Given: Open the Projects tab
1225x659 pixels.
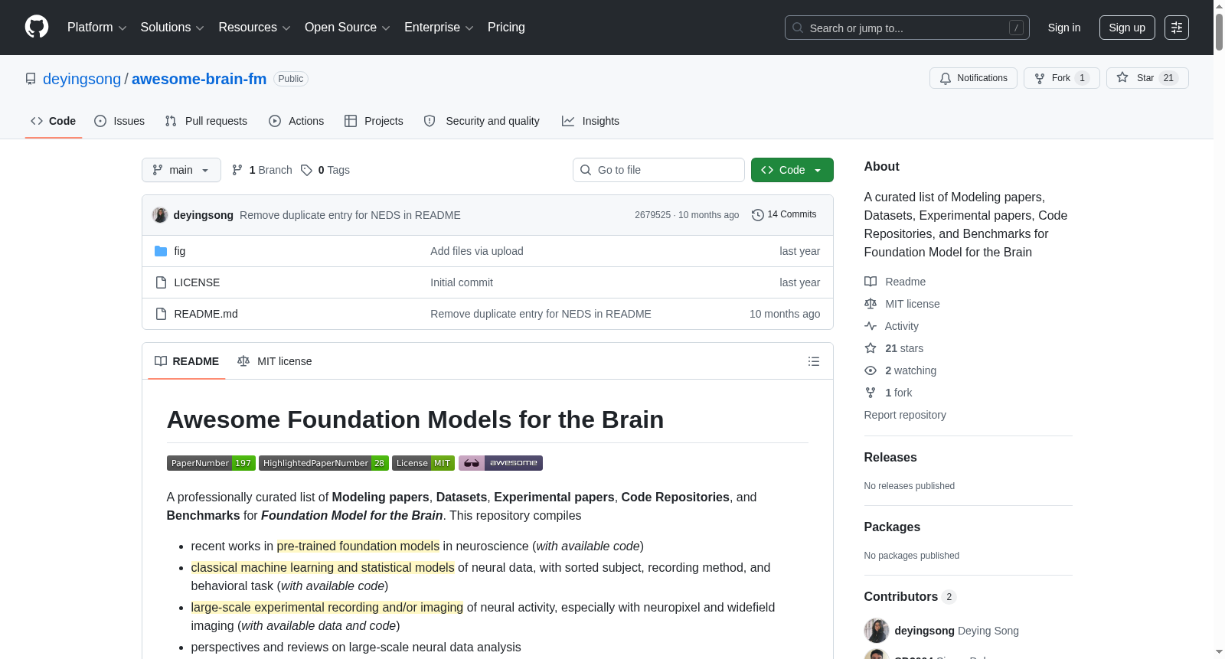Looking at the screenshot, I should coord(374,121).
